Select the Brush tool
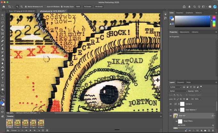 click(x=3, y=45)
